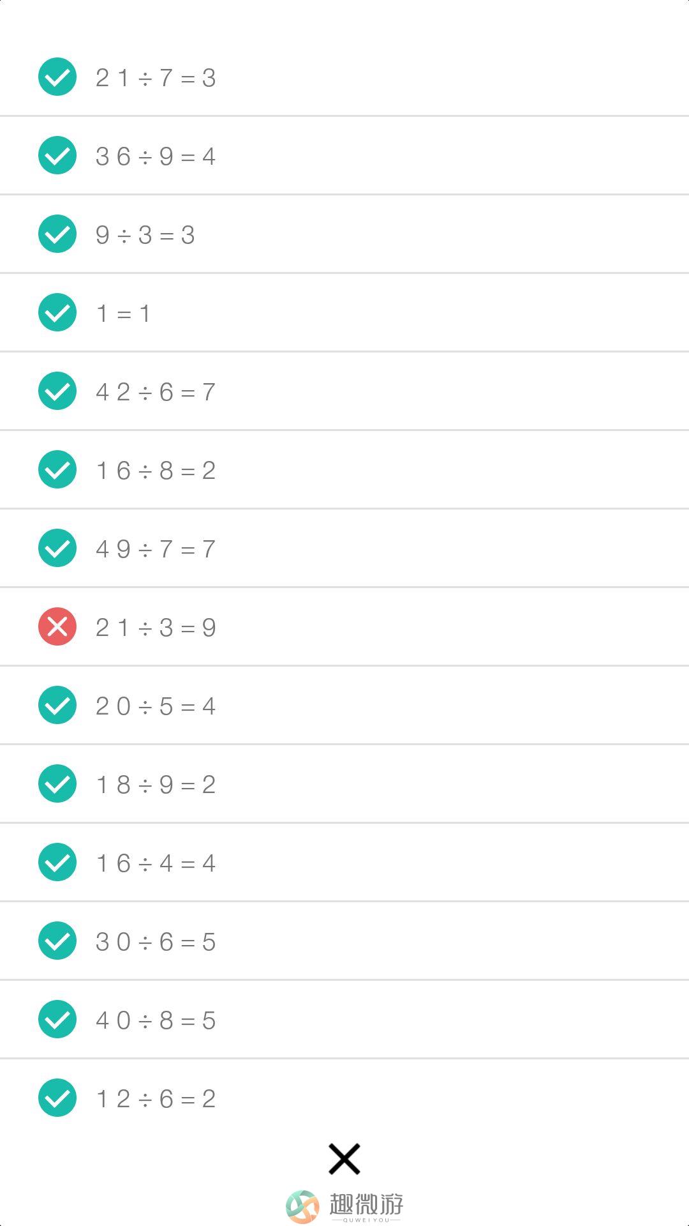Click green checkmark beside 42 ÷ 6 = 7

coord(57,391)
